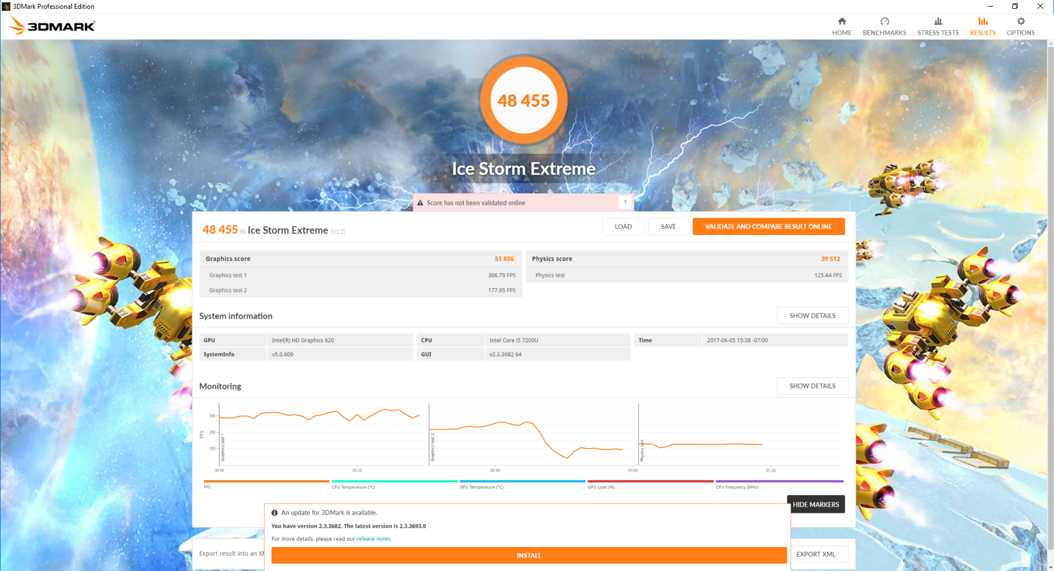Click Graphics test 2 row label
This screenshot has width=1054, height=571.
(x=228, y=290)
